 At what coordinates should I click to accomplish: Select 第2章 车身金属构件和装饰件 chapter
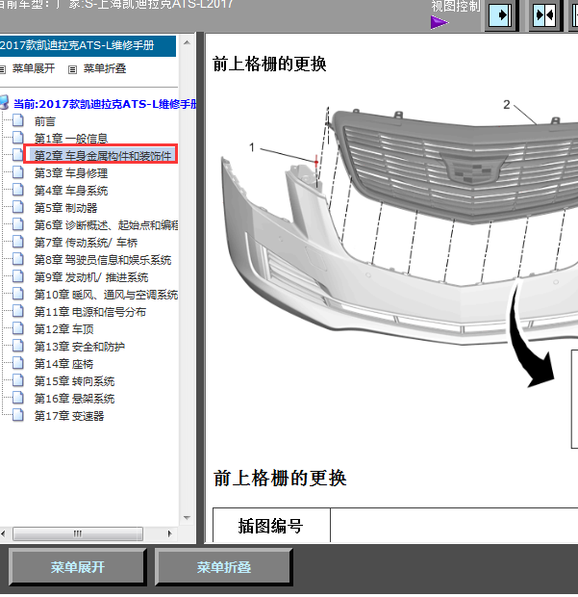click(103, 156)
